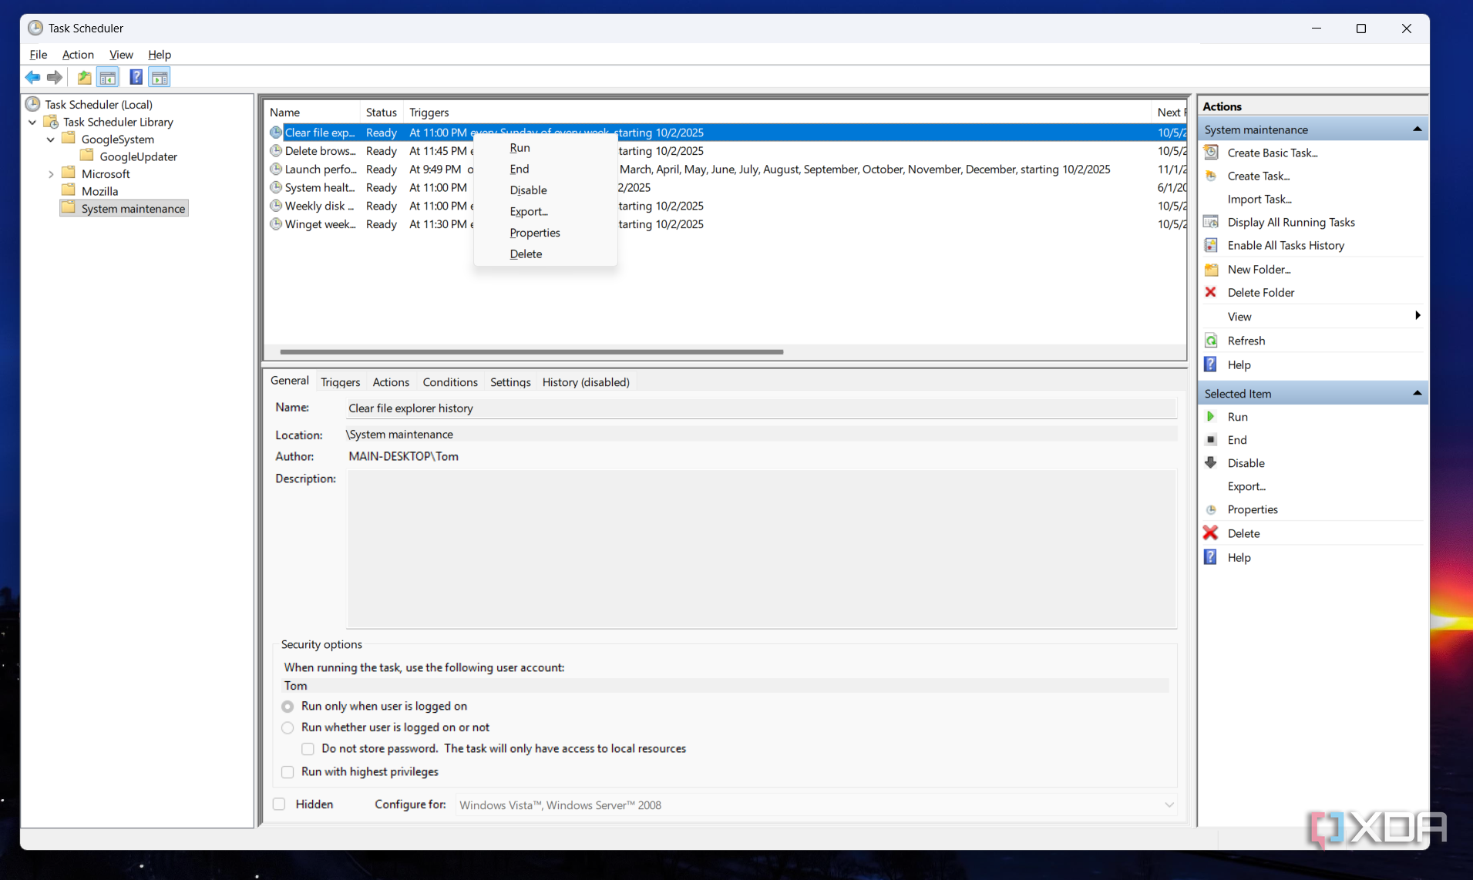Select Run only when user is logged on
Viewport: 1473px width, 880px height.
[288, 706]
